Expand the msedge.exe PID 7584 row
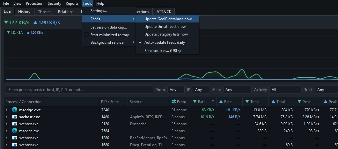Screen dimensions: 338x149 (7, 131)
